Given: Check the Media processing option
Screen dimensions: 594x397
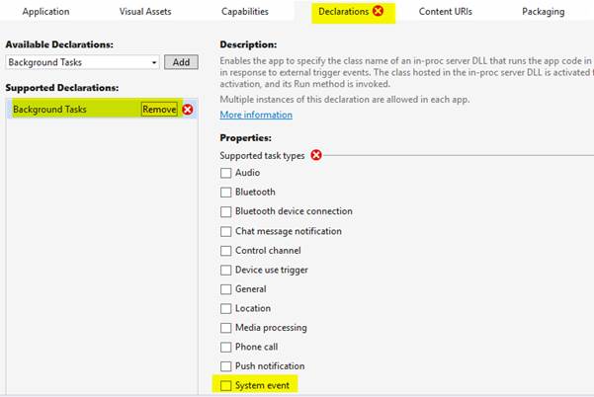Looking at the screenshot, I should pos(226,327).
